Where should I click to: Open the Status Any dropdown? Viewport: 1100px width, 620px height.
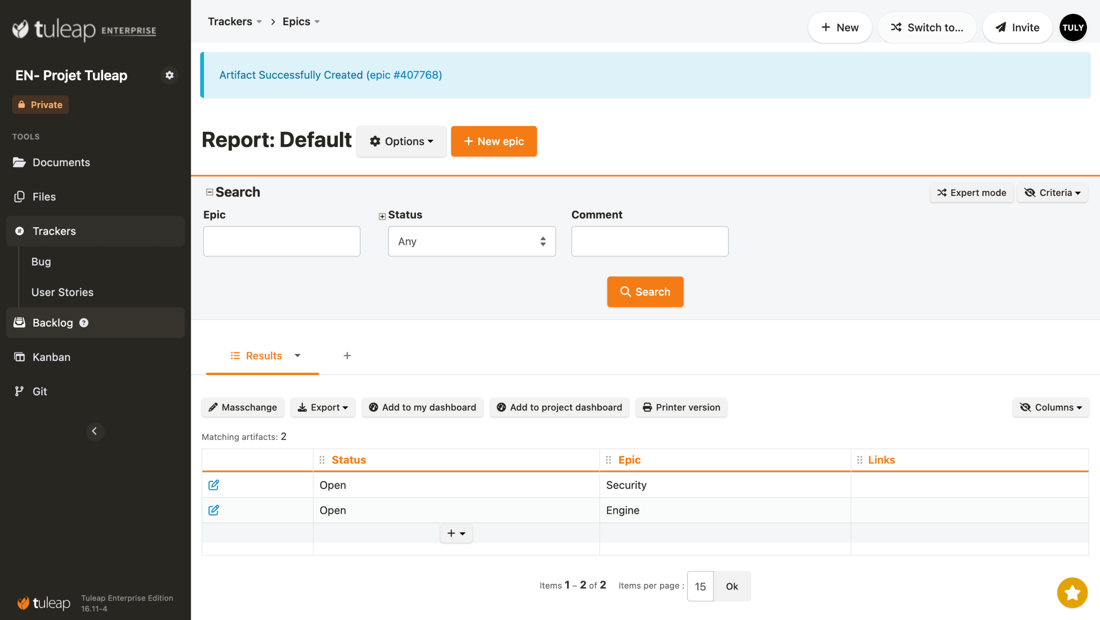pos(471,241)
